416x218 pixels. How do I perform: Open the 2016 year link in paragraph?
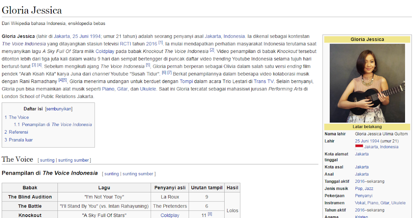[x=151, y=44]
